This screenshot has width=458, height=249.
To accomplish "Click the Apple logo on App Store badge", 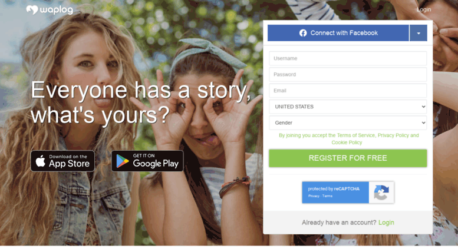I will 41,161.
